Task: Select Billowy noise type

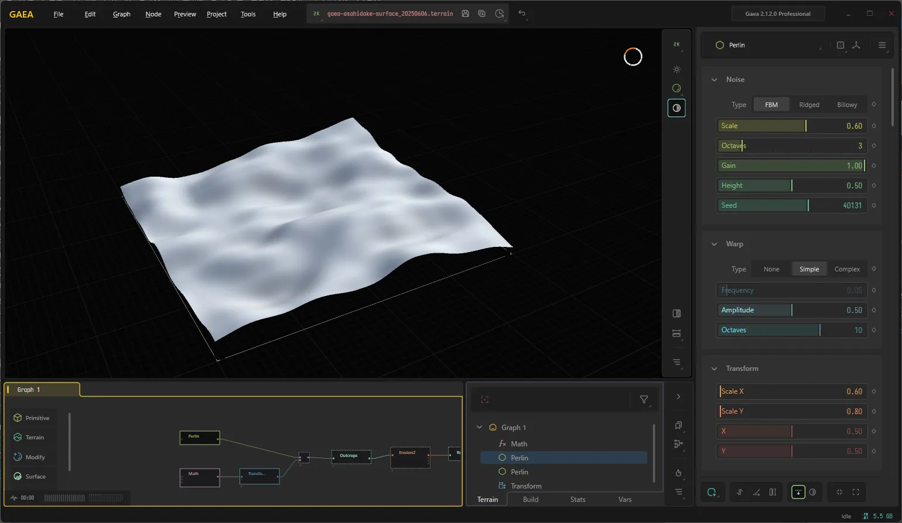Action: click(847, 105)
